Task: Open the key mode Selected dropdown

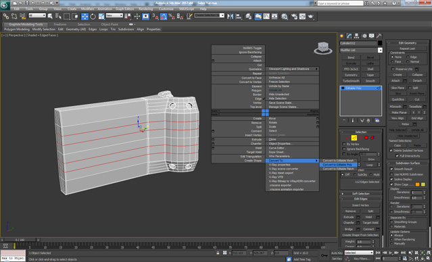Action: click(359, 253)
